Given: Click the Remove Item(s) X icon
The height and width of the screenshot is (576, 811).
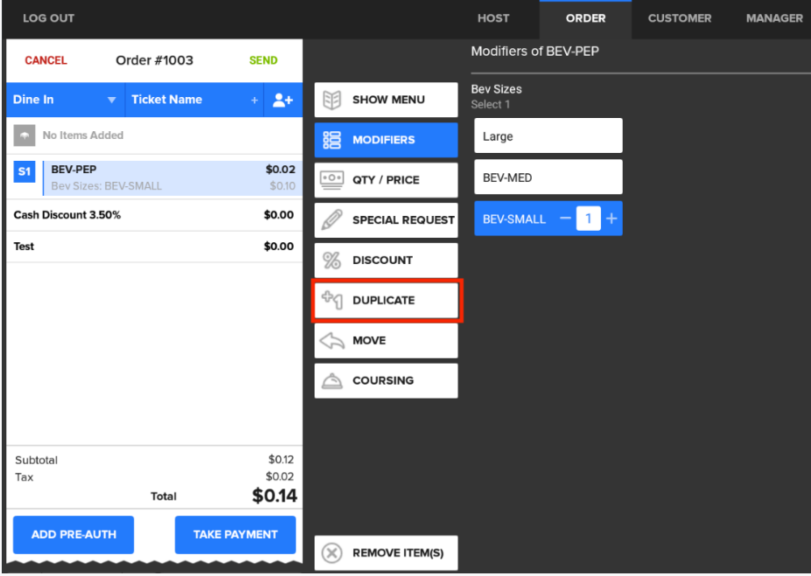Looking at the screenshot, I should point(332,552).
